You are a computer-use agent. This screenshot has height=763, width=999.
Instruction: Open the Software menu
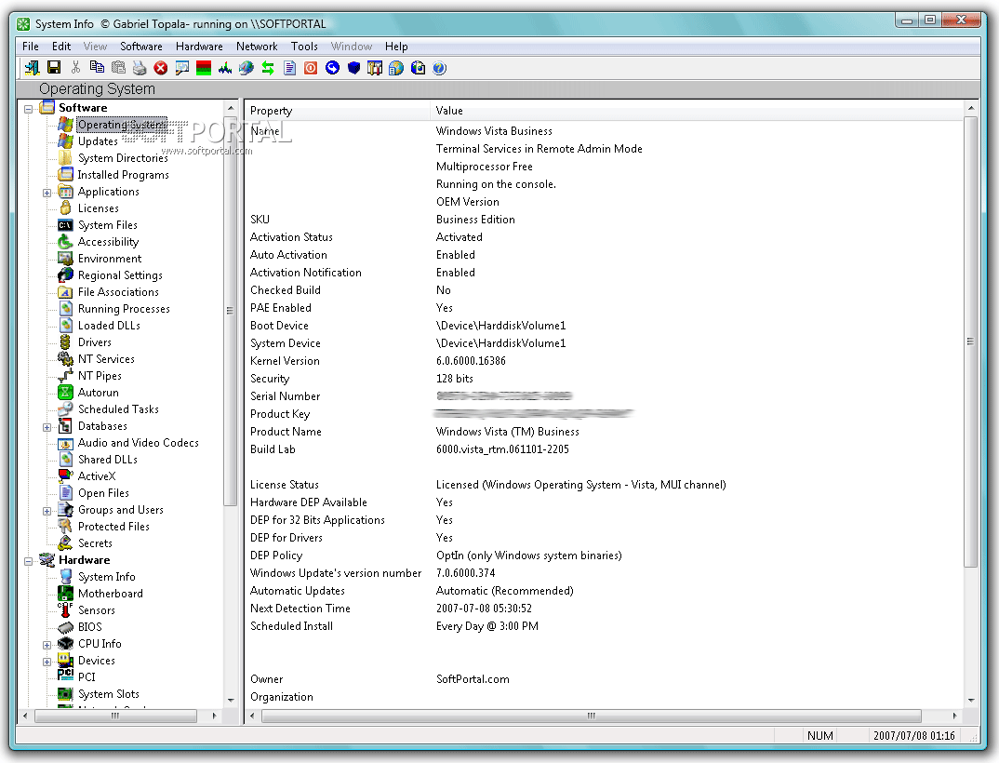pyautogui.click(x=140, y=47)
